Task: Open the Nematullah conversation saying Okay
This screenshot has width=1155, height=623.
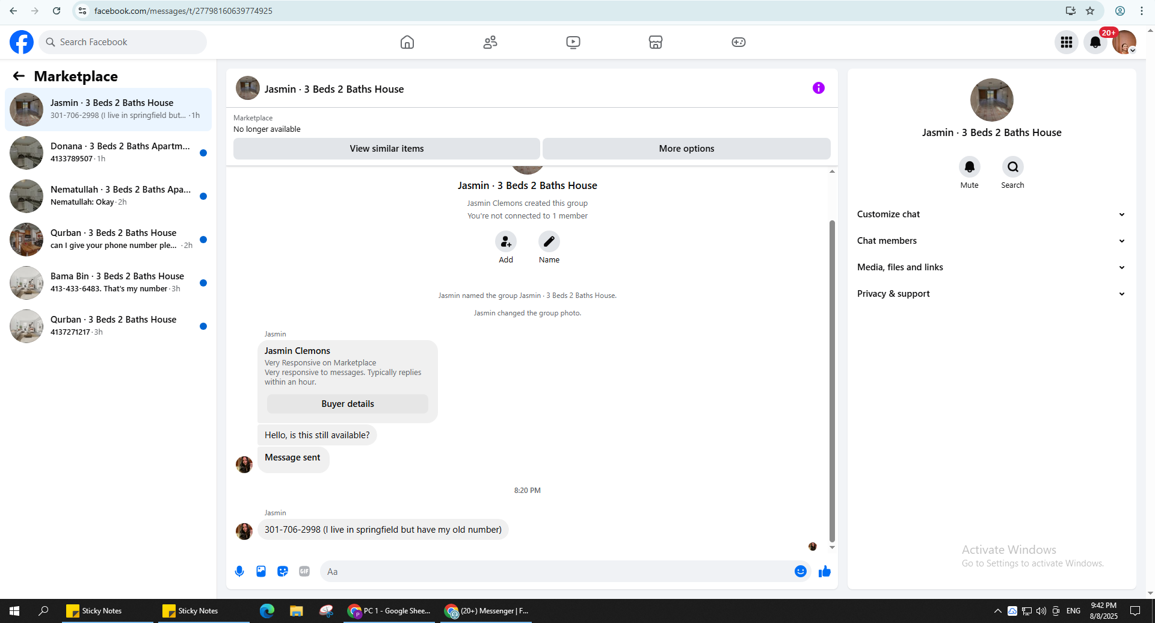Action: click(x=108, y=196)
